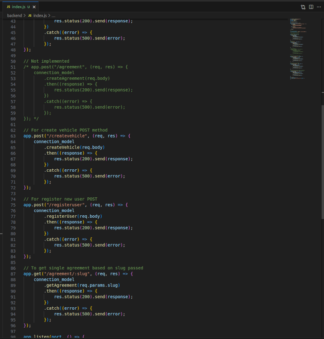
Task: Open the index.js breadcrumb dropdown
Action: pyautogui.click(x=40, y=15)
